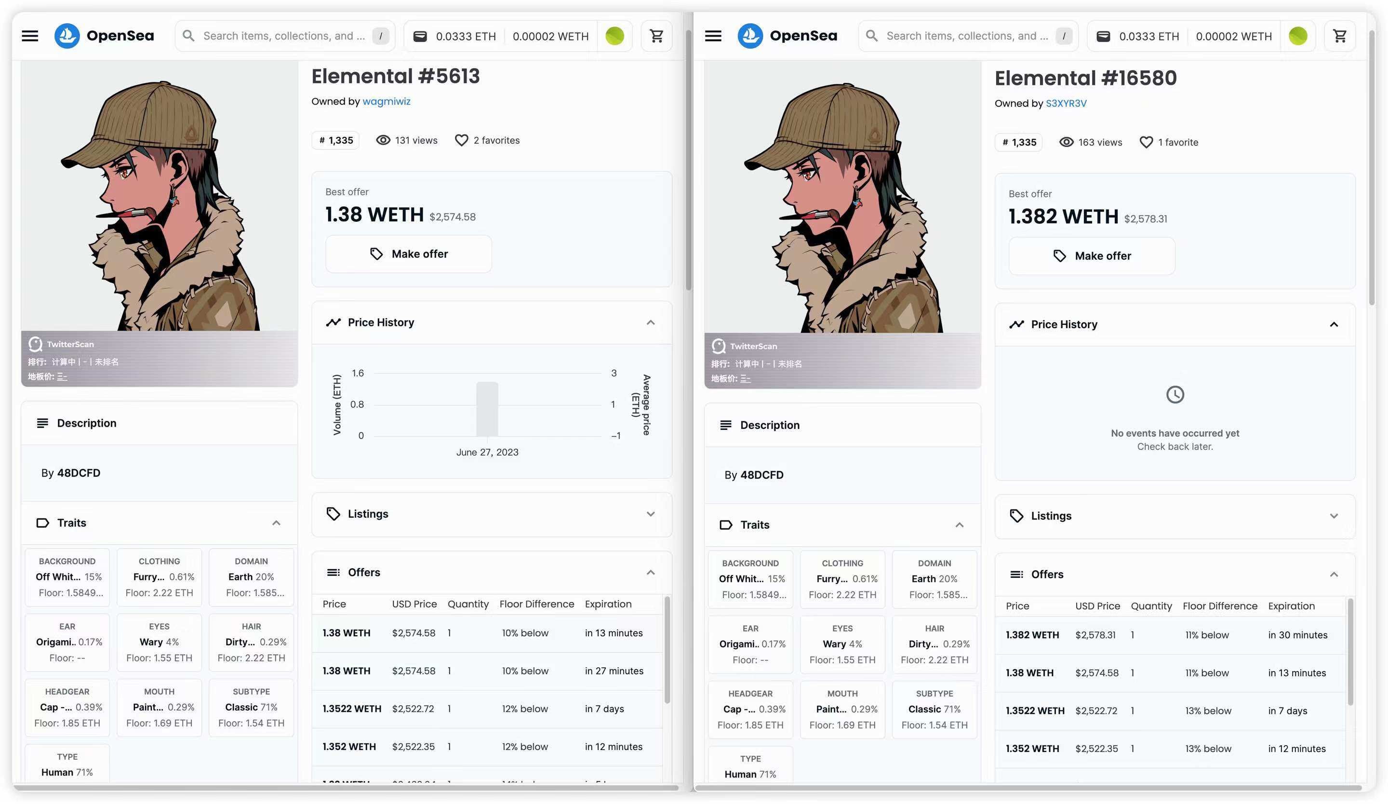Click the OpenSea logo in right window
Image resolution: width=1388 pixels, height=804 pixels.
click(749, 36)
